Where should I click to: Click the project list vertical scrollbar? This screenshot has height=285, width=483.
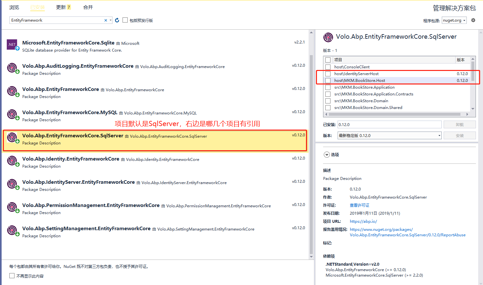point(473,71)
